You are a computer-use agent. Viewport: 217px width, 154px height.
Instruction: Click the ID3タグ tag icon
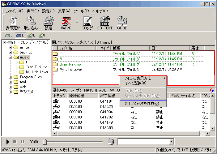[87, 23]
